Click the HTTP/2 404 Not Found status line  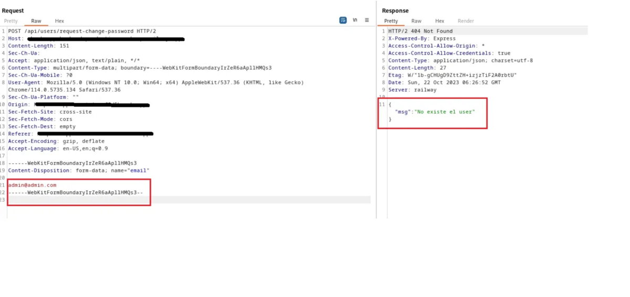tap(421, 31)
